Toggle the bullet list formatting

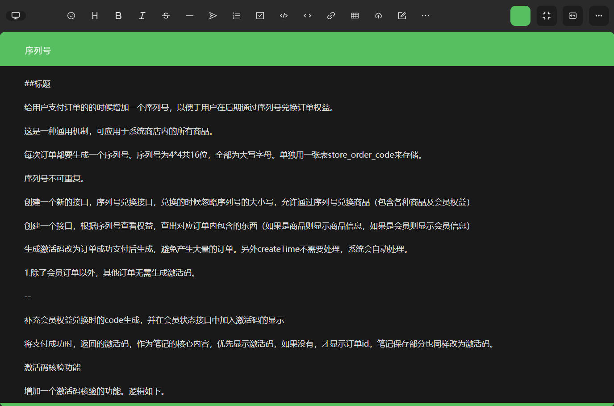pyautogui.click(x=236, y=16)
